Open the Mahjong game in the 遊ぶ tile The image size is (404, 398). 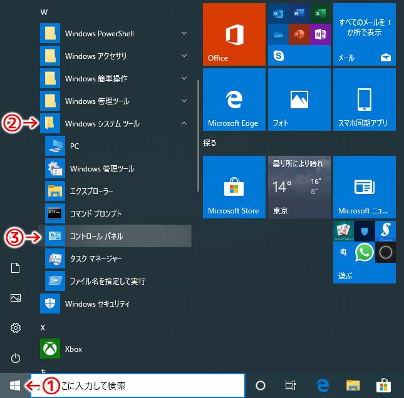343,231
